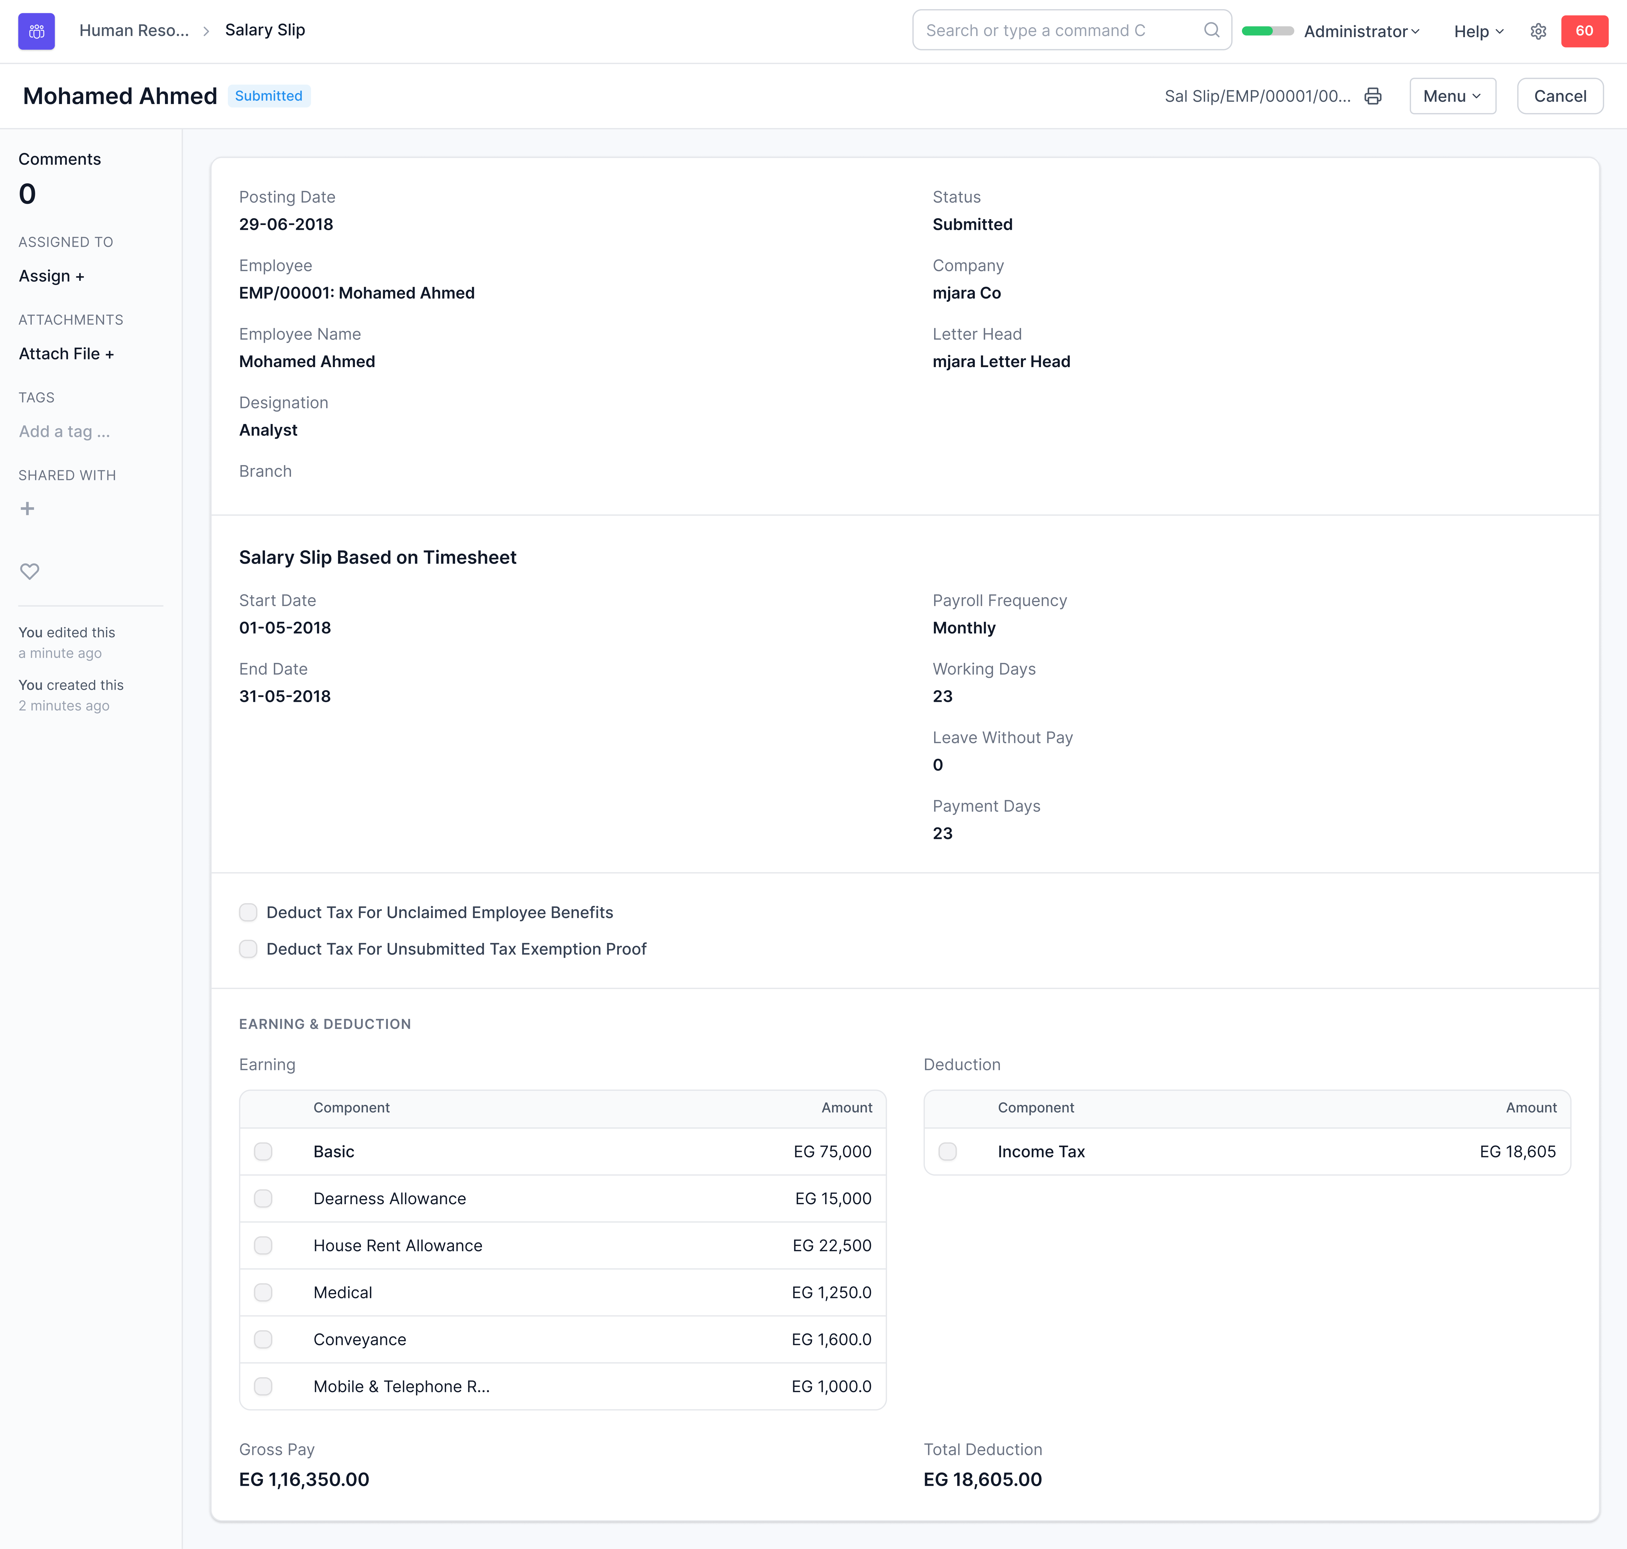Select the Basic earning row checkbox
The width and height of the screenshot is (1627, 1549).
(263, 1152)
